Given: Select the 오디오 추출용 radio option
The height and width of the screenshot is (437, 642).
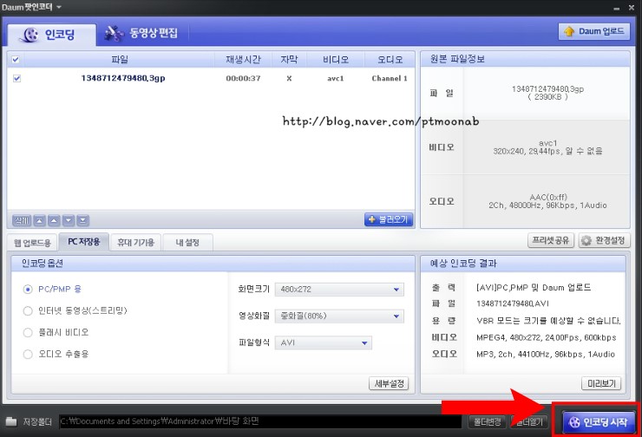Looking at the screenshot, I should coord(28,354).
